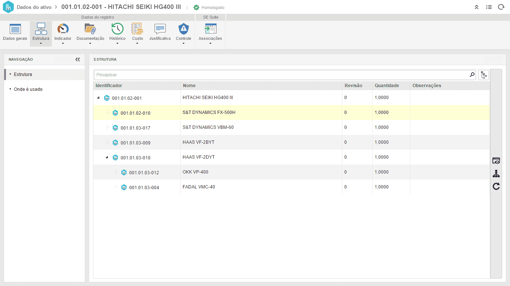This screenshot has height=286, width=510.
Task: Click the SE Suite tab header
Action: 211,17
